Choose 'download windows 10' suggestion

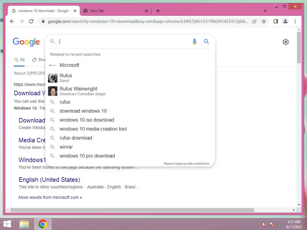click(x=130, y=111)
